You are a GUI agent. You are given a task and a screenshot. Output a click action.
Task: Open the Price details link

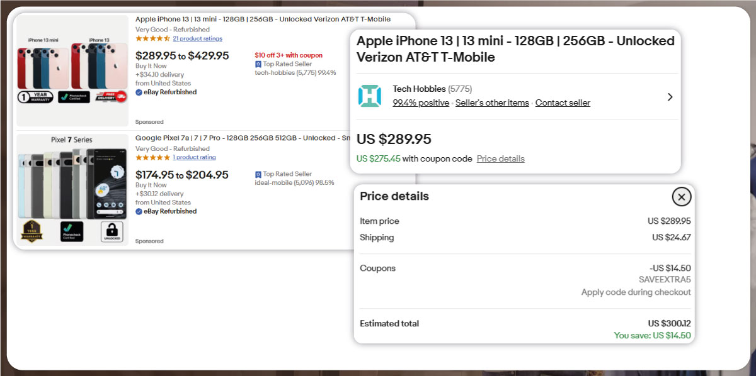[500, 158]
